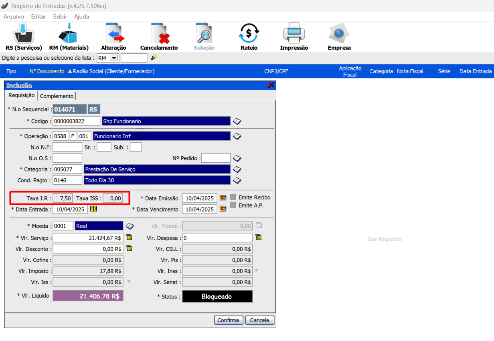Click the N.o N.F input field
The width and height of the screenshot is (494, 341).
click(67, 147)
